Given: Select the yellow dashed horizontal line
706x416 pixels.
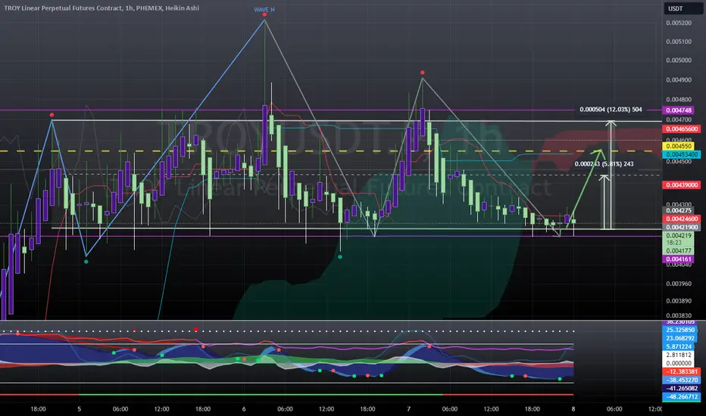Looking at the screenshot, I should pos(331,151).
